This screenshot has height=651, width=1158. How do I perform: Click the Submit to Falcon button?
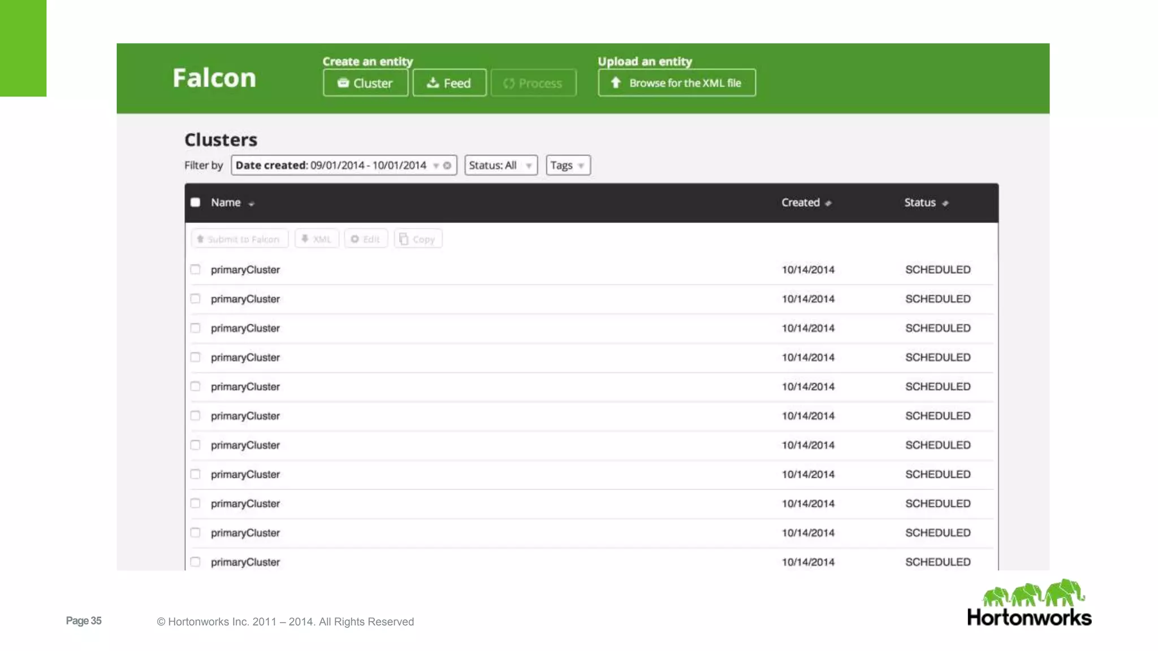tap(240, 239)
